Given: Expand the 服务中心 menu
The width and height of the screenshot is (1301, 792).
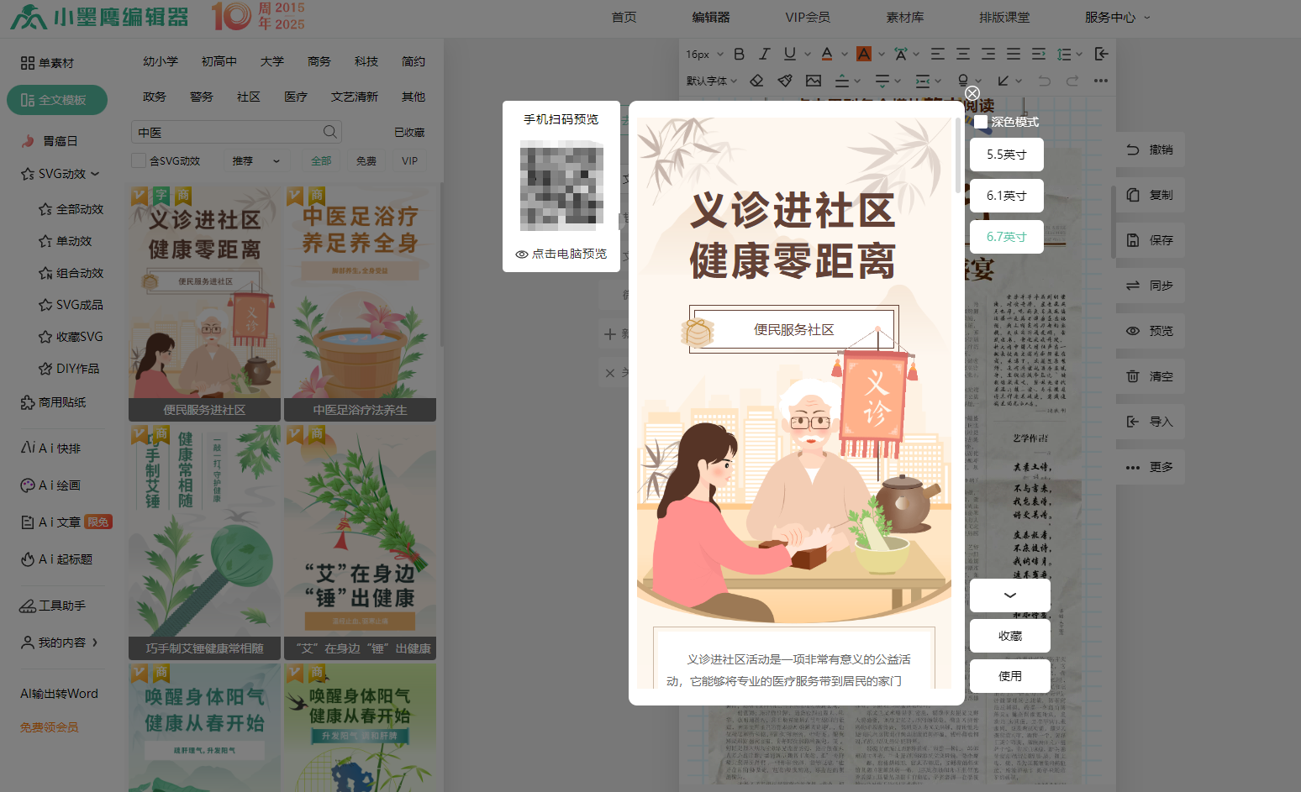Looking at the screenshot, I should pyautogui.click(x=1116, y=17).
